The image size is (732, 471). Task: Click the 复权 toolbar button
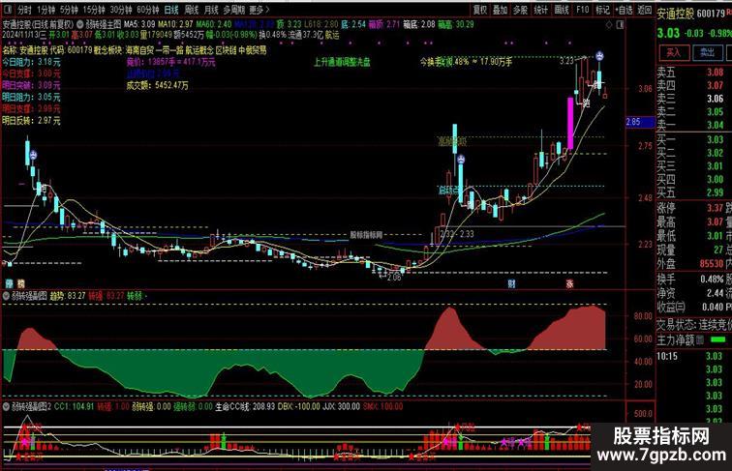480,10
